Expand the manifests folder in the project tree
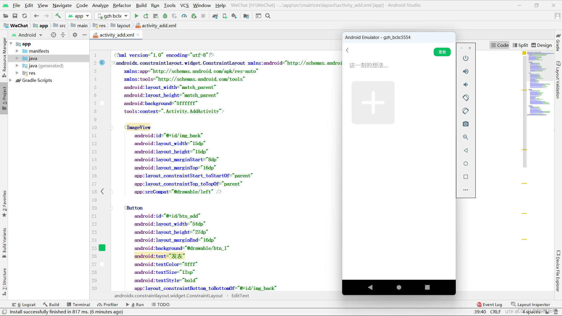562x316 pixels. 17,51
